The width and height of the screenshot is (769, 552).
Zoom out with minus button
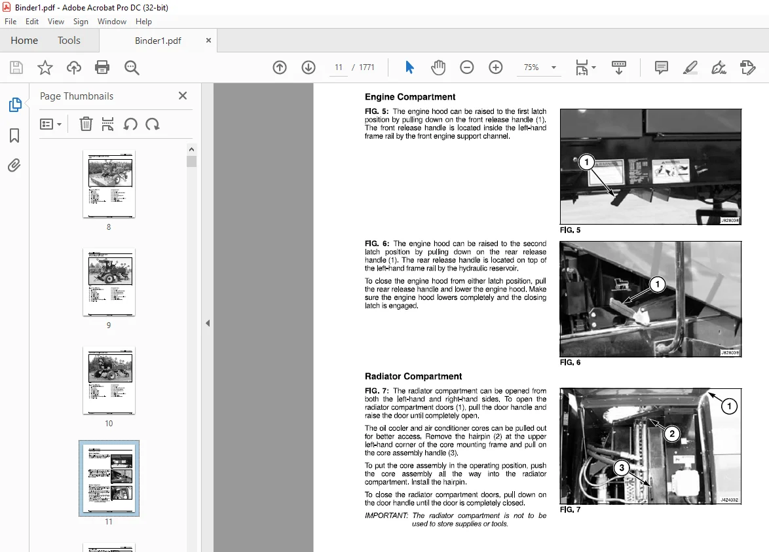coord(467,67)
